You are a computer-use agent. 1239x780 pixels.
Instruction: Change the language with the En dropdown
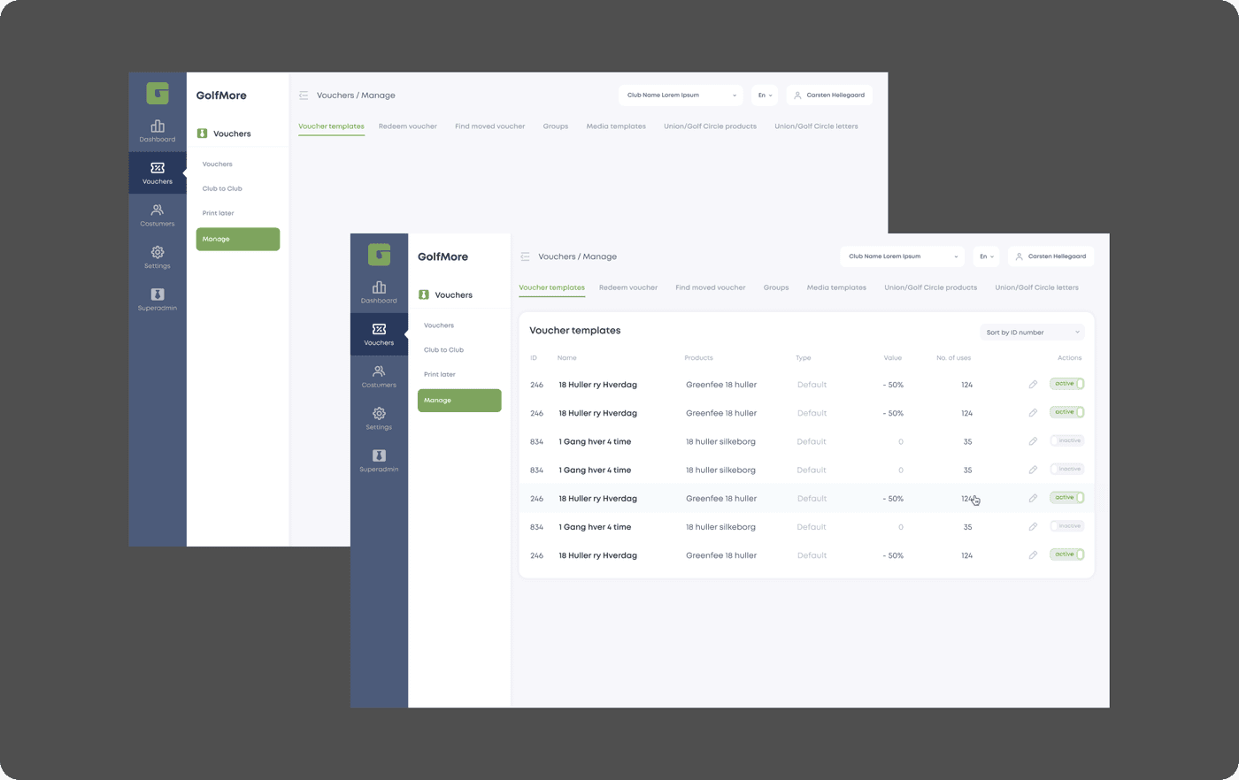coord(985,256)
